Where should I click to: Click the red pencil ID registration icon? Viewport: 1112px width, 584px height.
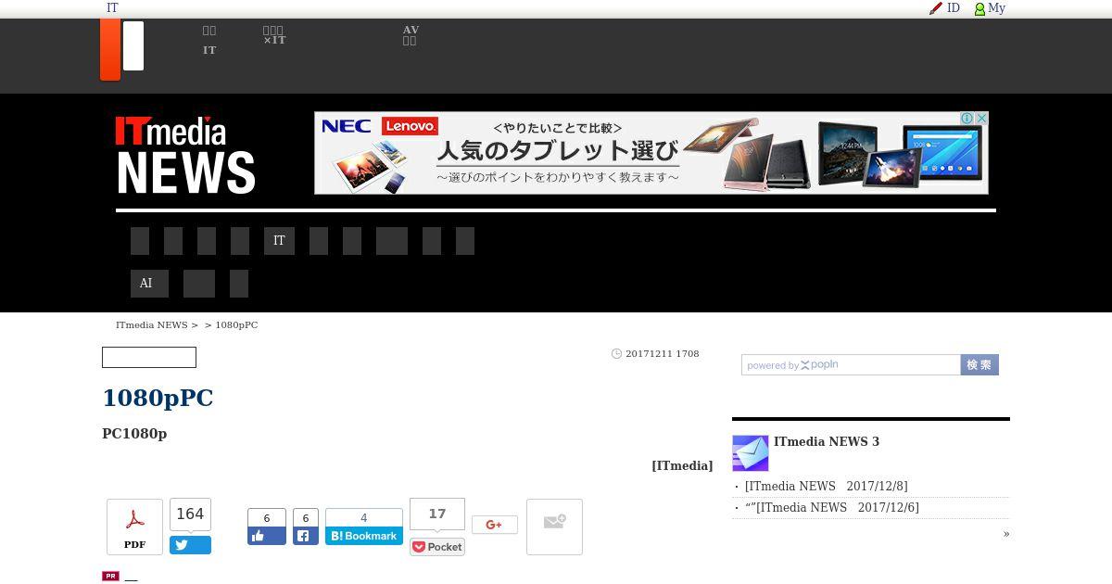coord(936,8)
